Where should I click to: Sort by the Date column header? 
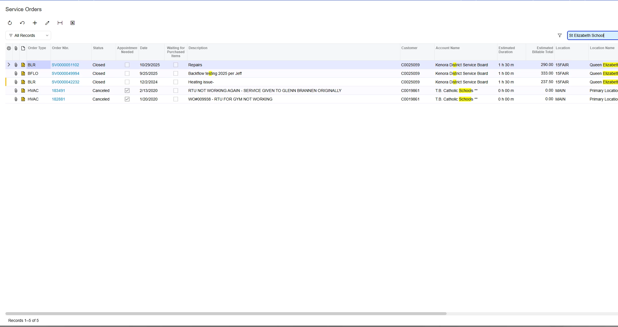pos(144,48)
